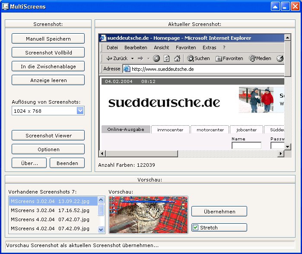The width and height of the screenshot is (302, 254).
Task: Click the home icon
Action: click(x=177, y=58)
